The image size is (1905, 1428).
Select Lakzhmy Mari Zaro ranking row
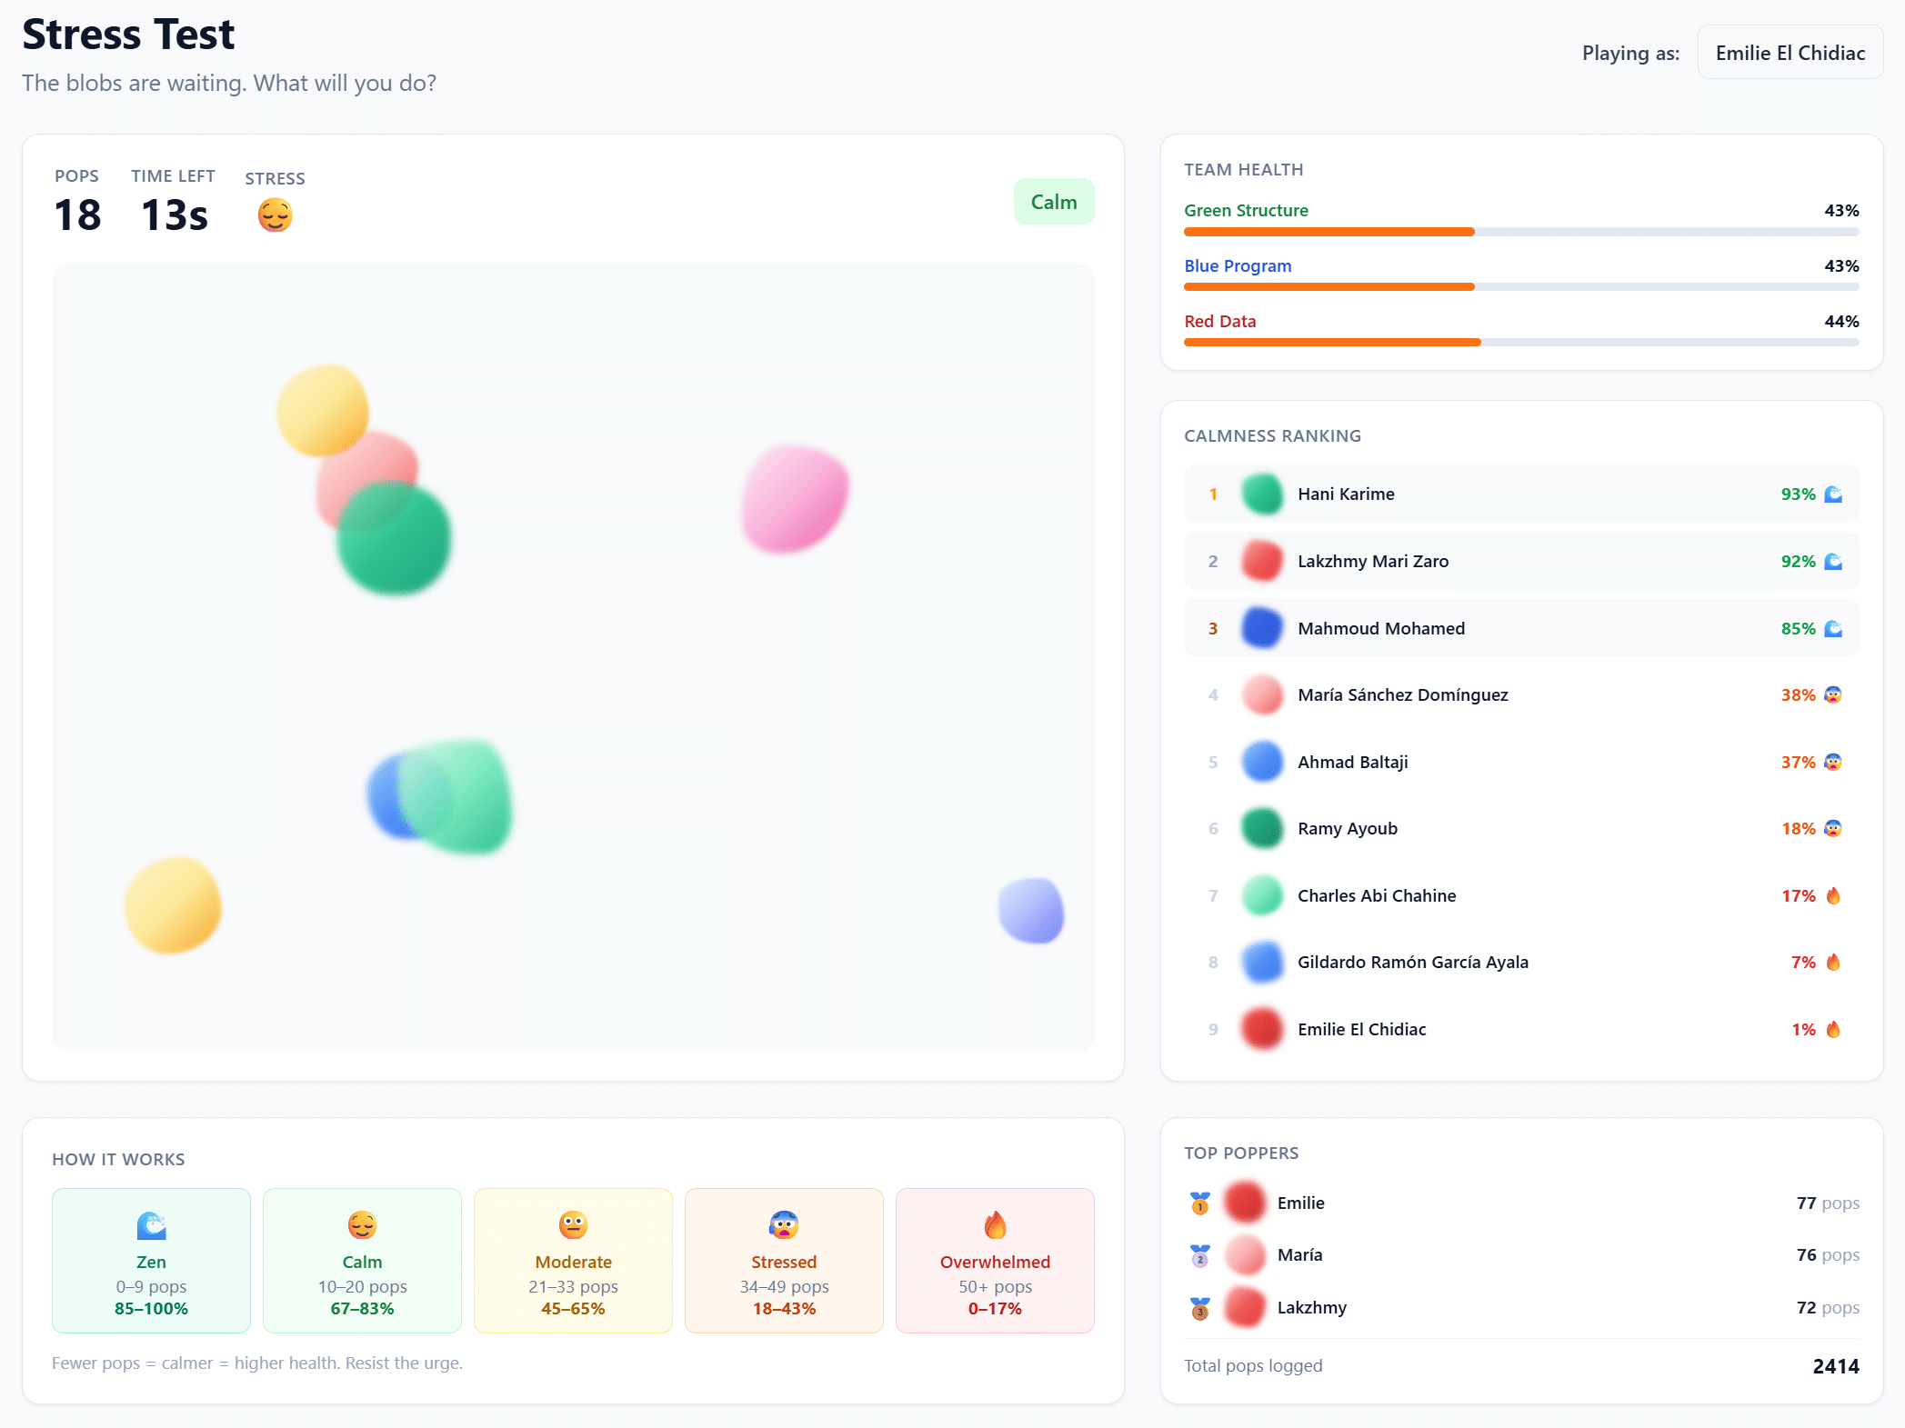tap(1520, 561)
